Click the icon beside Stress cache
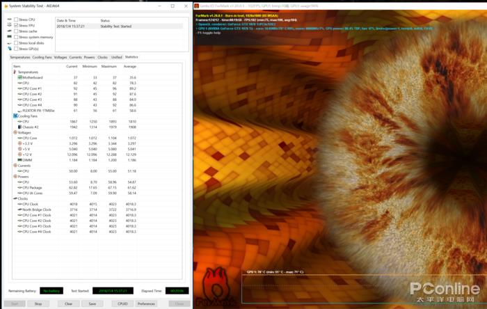The image size is (487, 309). click(9, 31)
